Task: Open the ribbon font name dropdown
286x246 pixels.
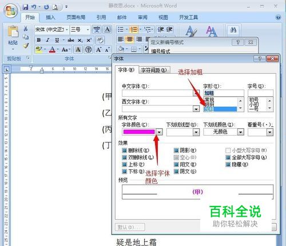Action: [x=67, y=30]
